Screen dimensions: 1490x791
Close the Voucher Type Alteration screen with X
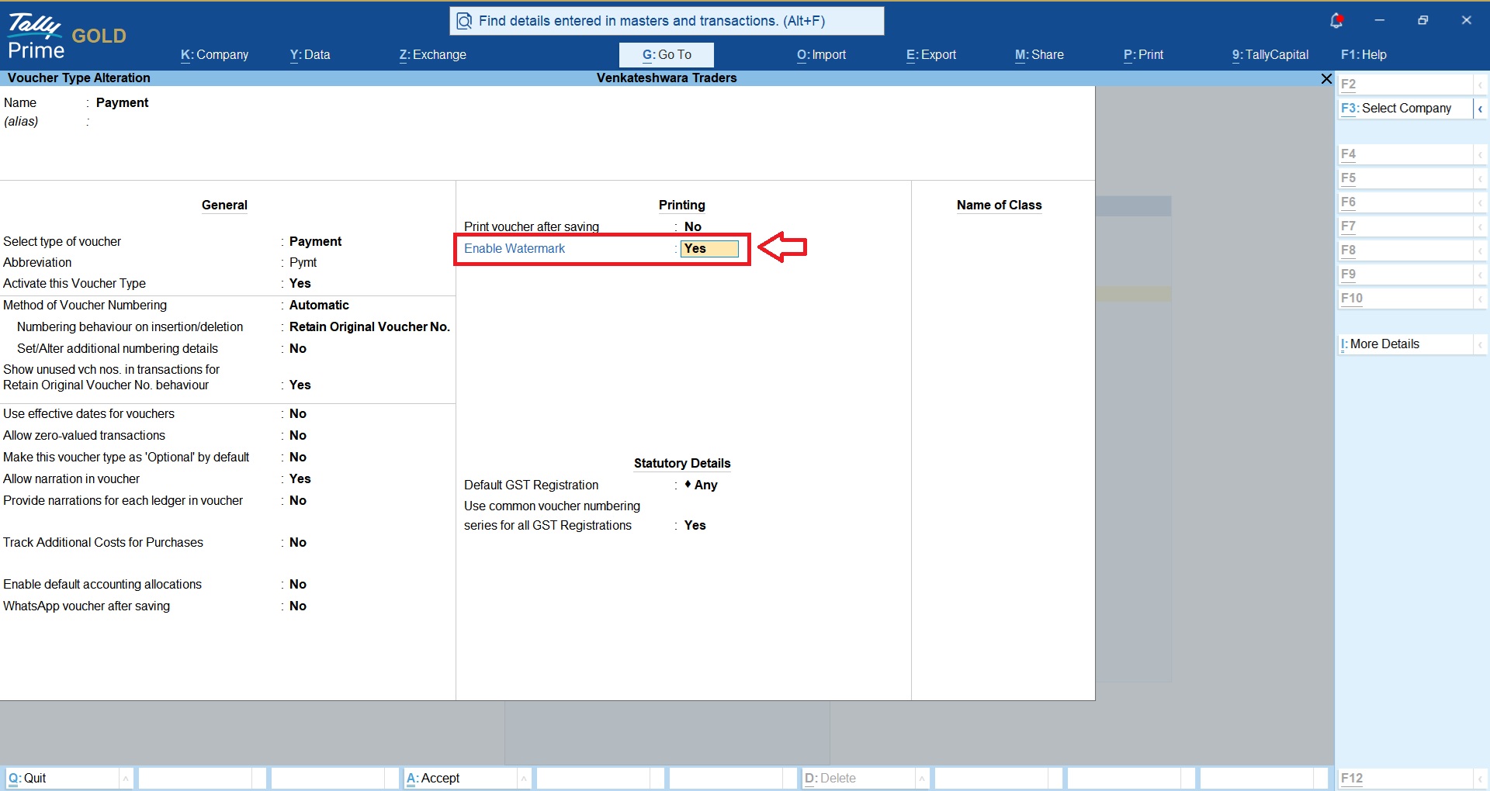tap(1326, 78)
